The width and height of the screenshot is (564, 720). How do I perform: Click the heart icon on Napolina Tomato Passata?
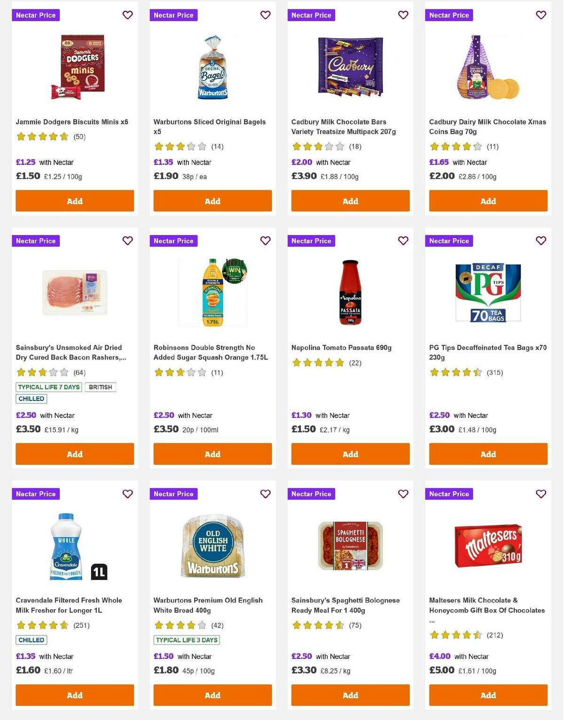click(403, 241)
